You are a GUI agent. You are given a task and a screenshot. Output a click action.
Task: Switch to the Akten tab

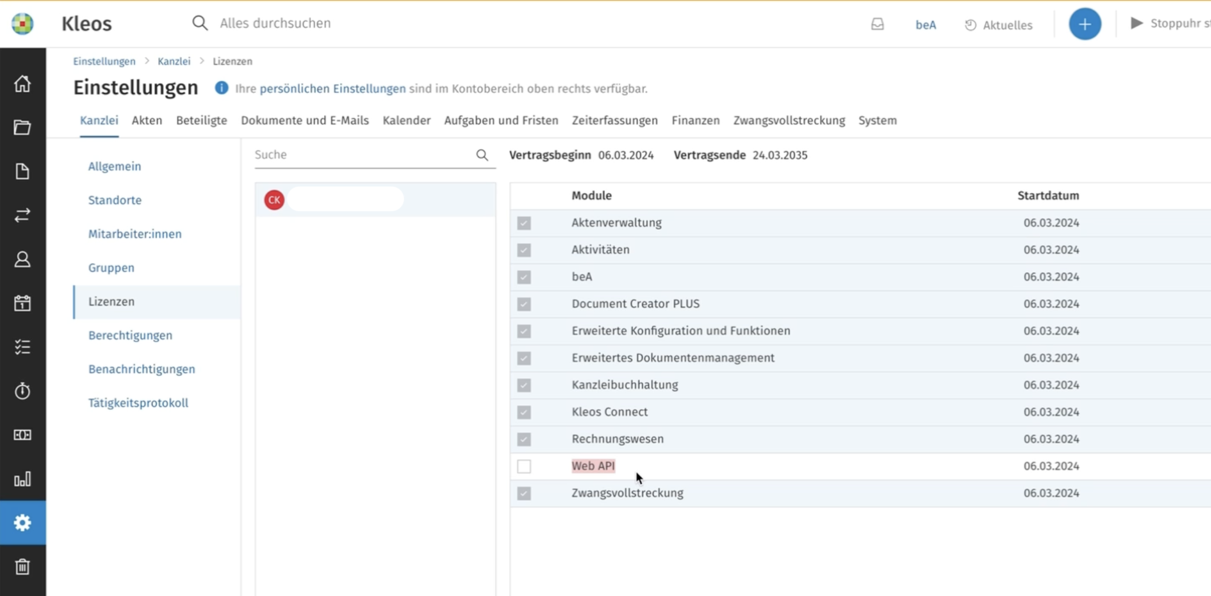coord(147,120)
